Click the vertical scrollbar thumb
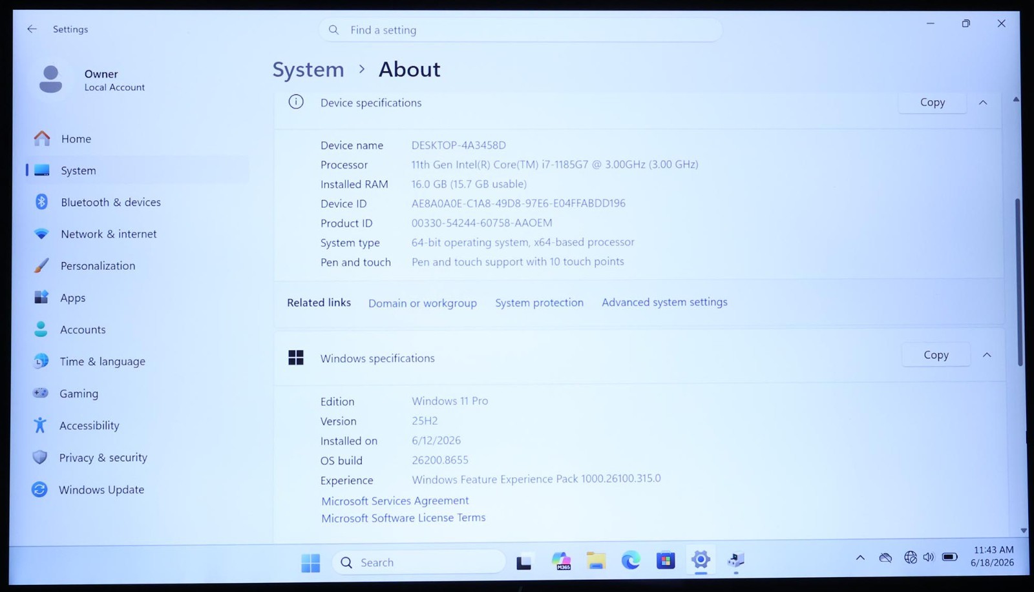The image size is (1034, 592). (x=1018, y=281)
